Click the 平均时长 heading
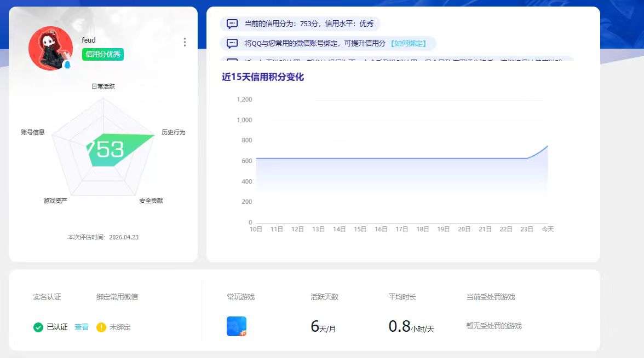 click(403, 297)
